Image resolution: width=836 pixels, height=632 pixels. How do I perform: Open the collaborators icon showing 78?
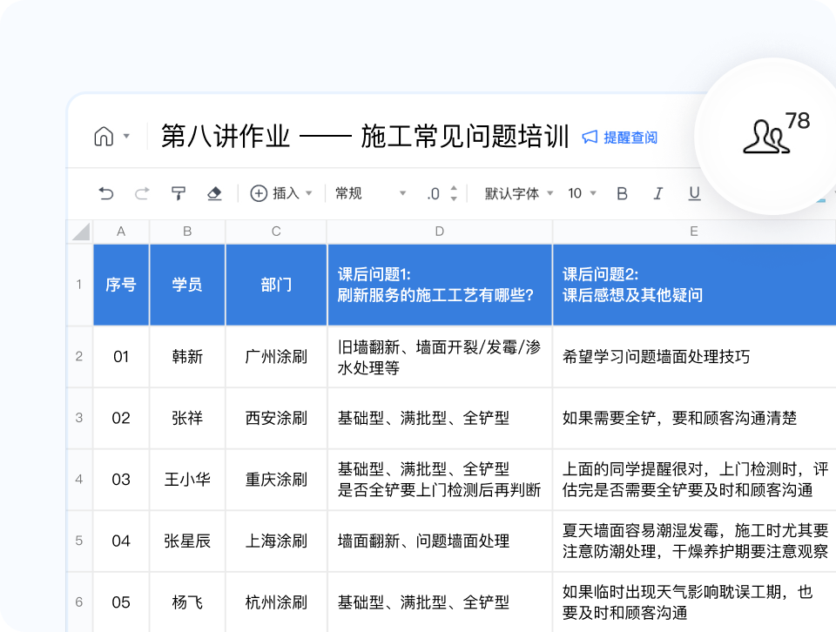pyautogui.click(x=766, y=137)
